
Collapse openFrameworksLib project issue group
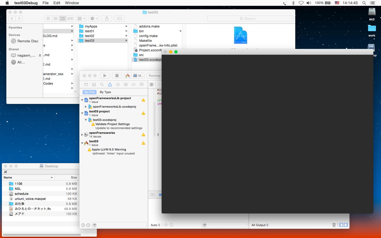tap(82, 100)
